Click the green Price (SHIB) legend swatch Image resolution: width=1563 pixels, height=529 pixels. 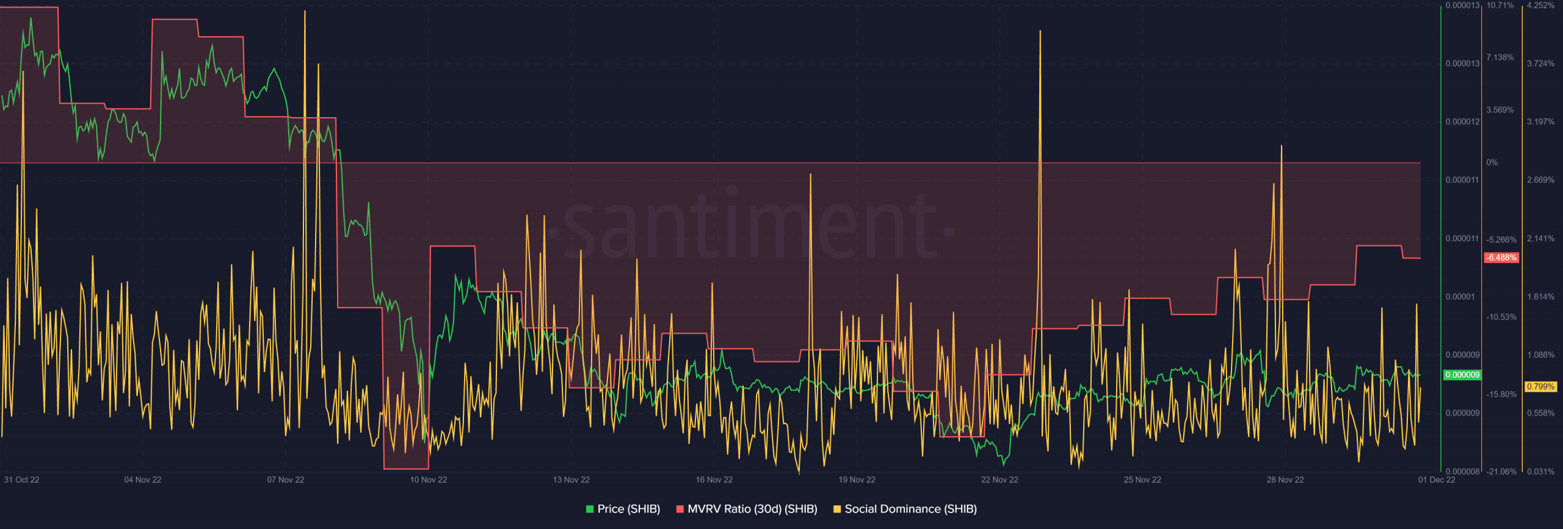[x=590, y=509]
